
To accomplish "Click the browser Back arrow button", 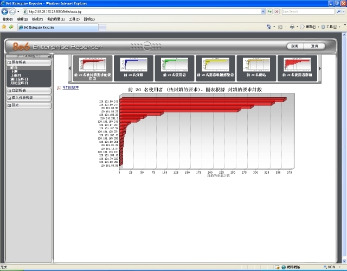I will 5,11.
